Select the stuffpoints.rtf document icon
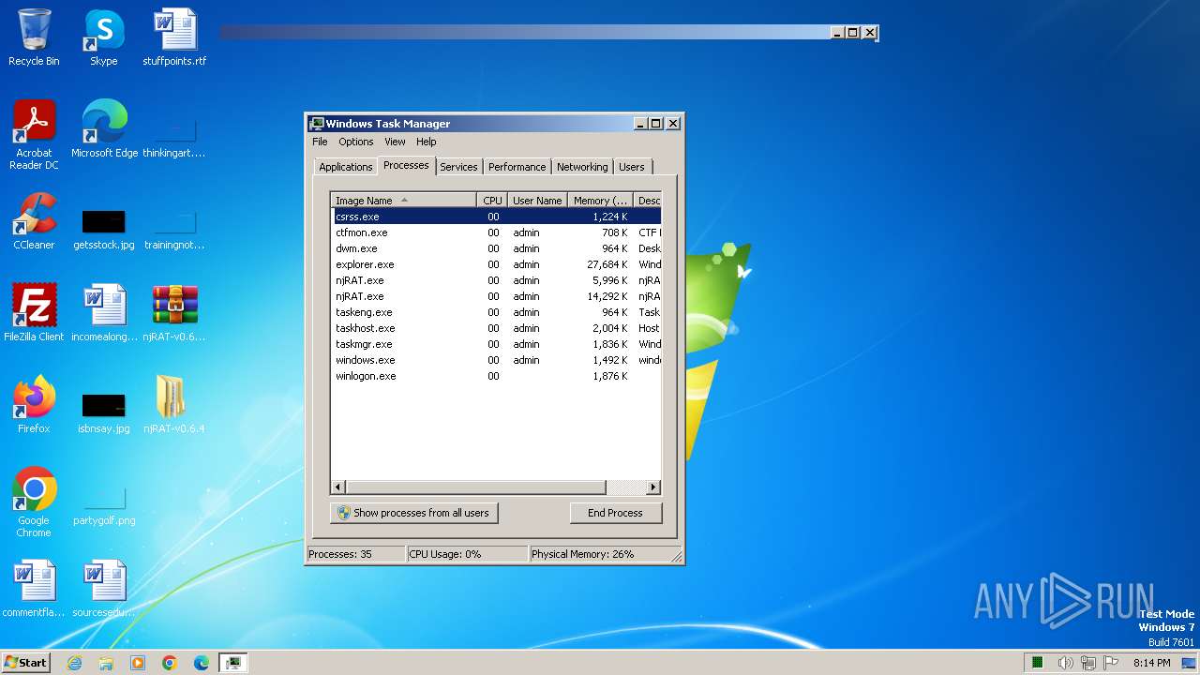The height and width of the screenshot is (675, 1200). tap(174, 37)
